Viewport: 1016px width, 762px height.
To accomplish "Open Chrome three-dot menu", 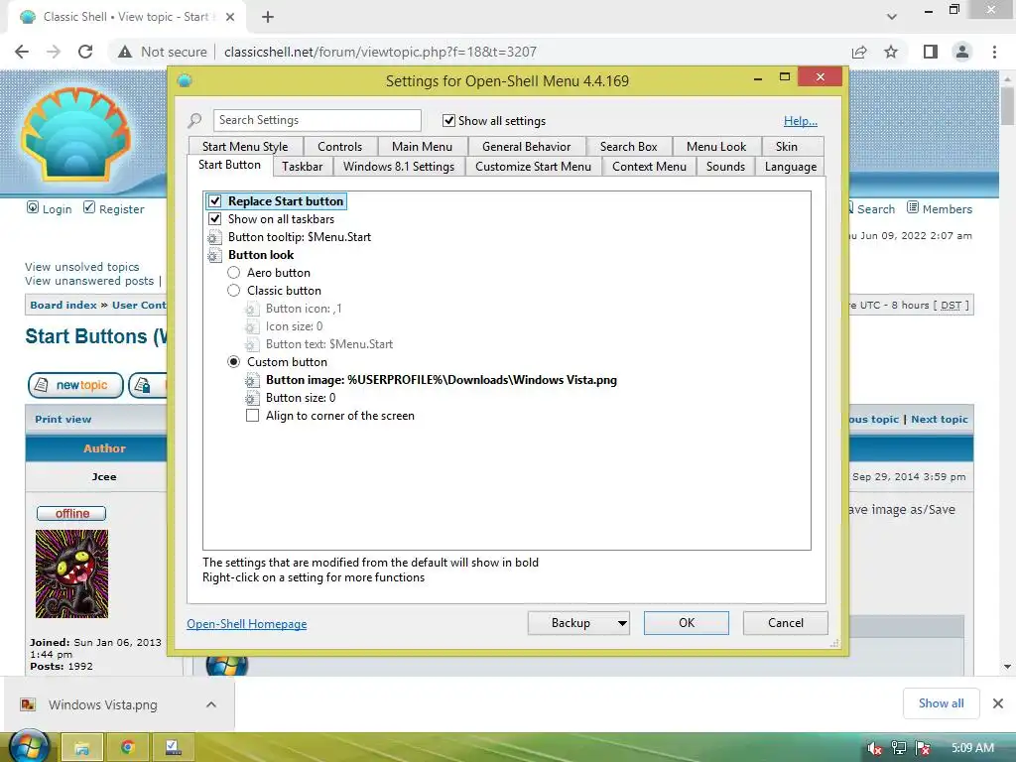I will point(994,52).
